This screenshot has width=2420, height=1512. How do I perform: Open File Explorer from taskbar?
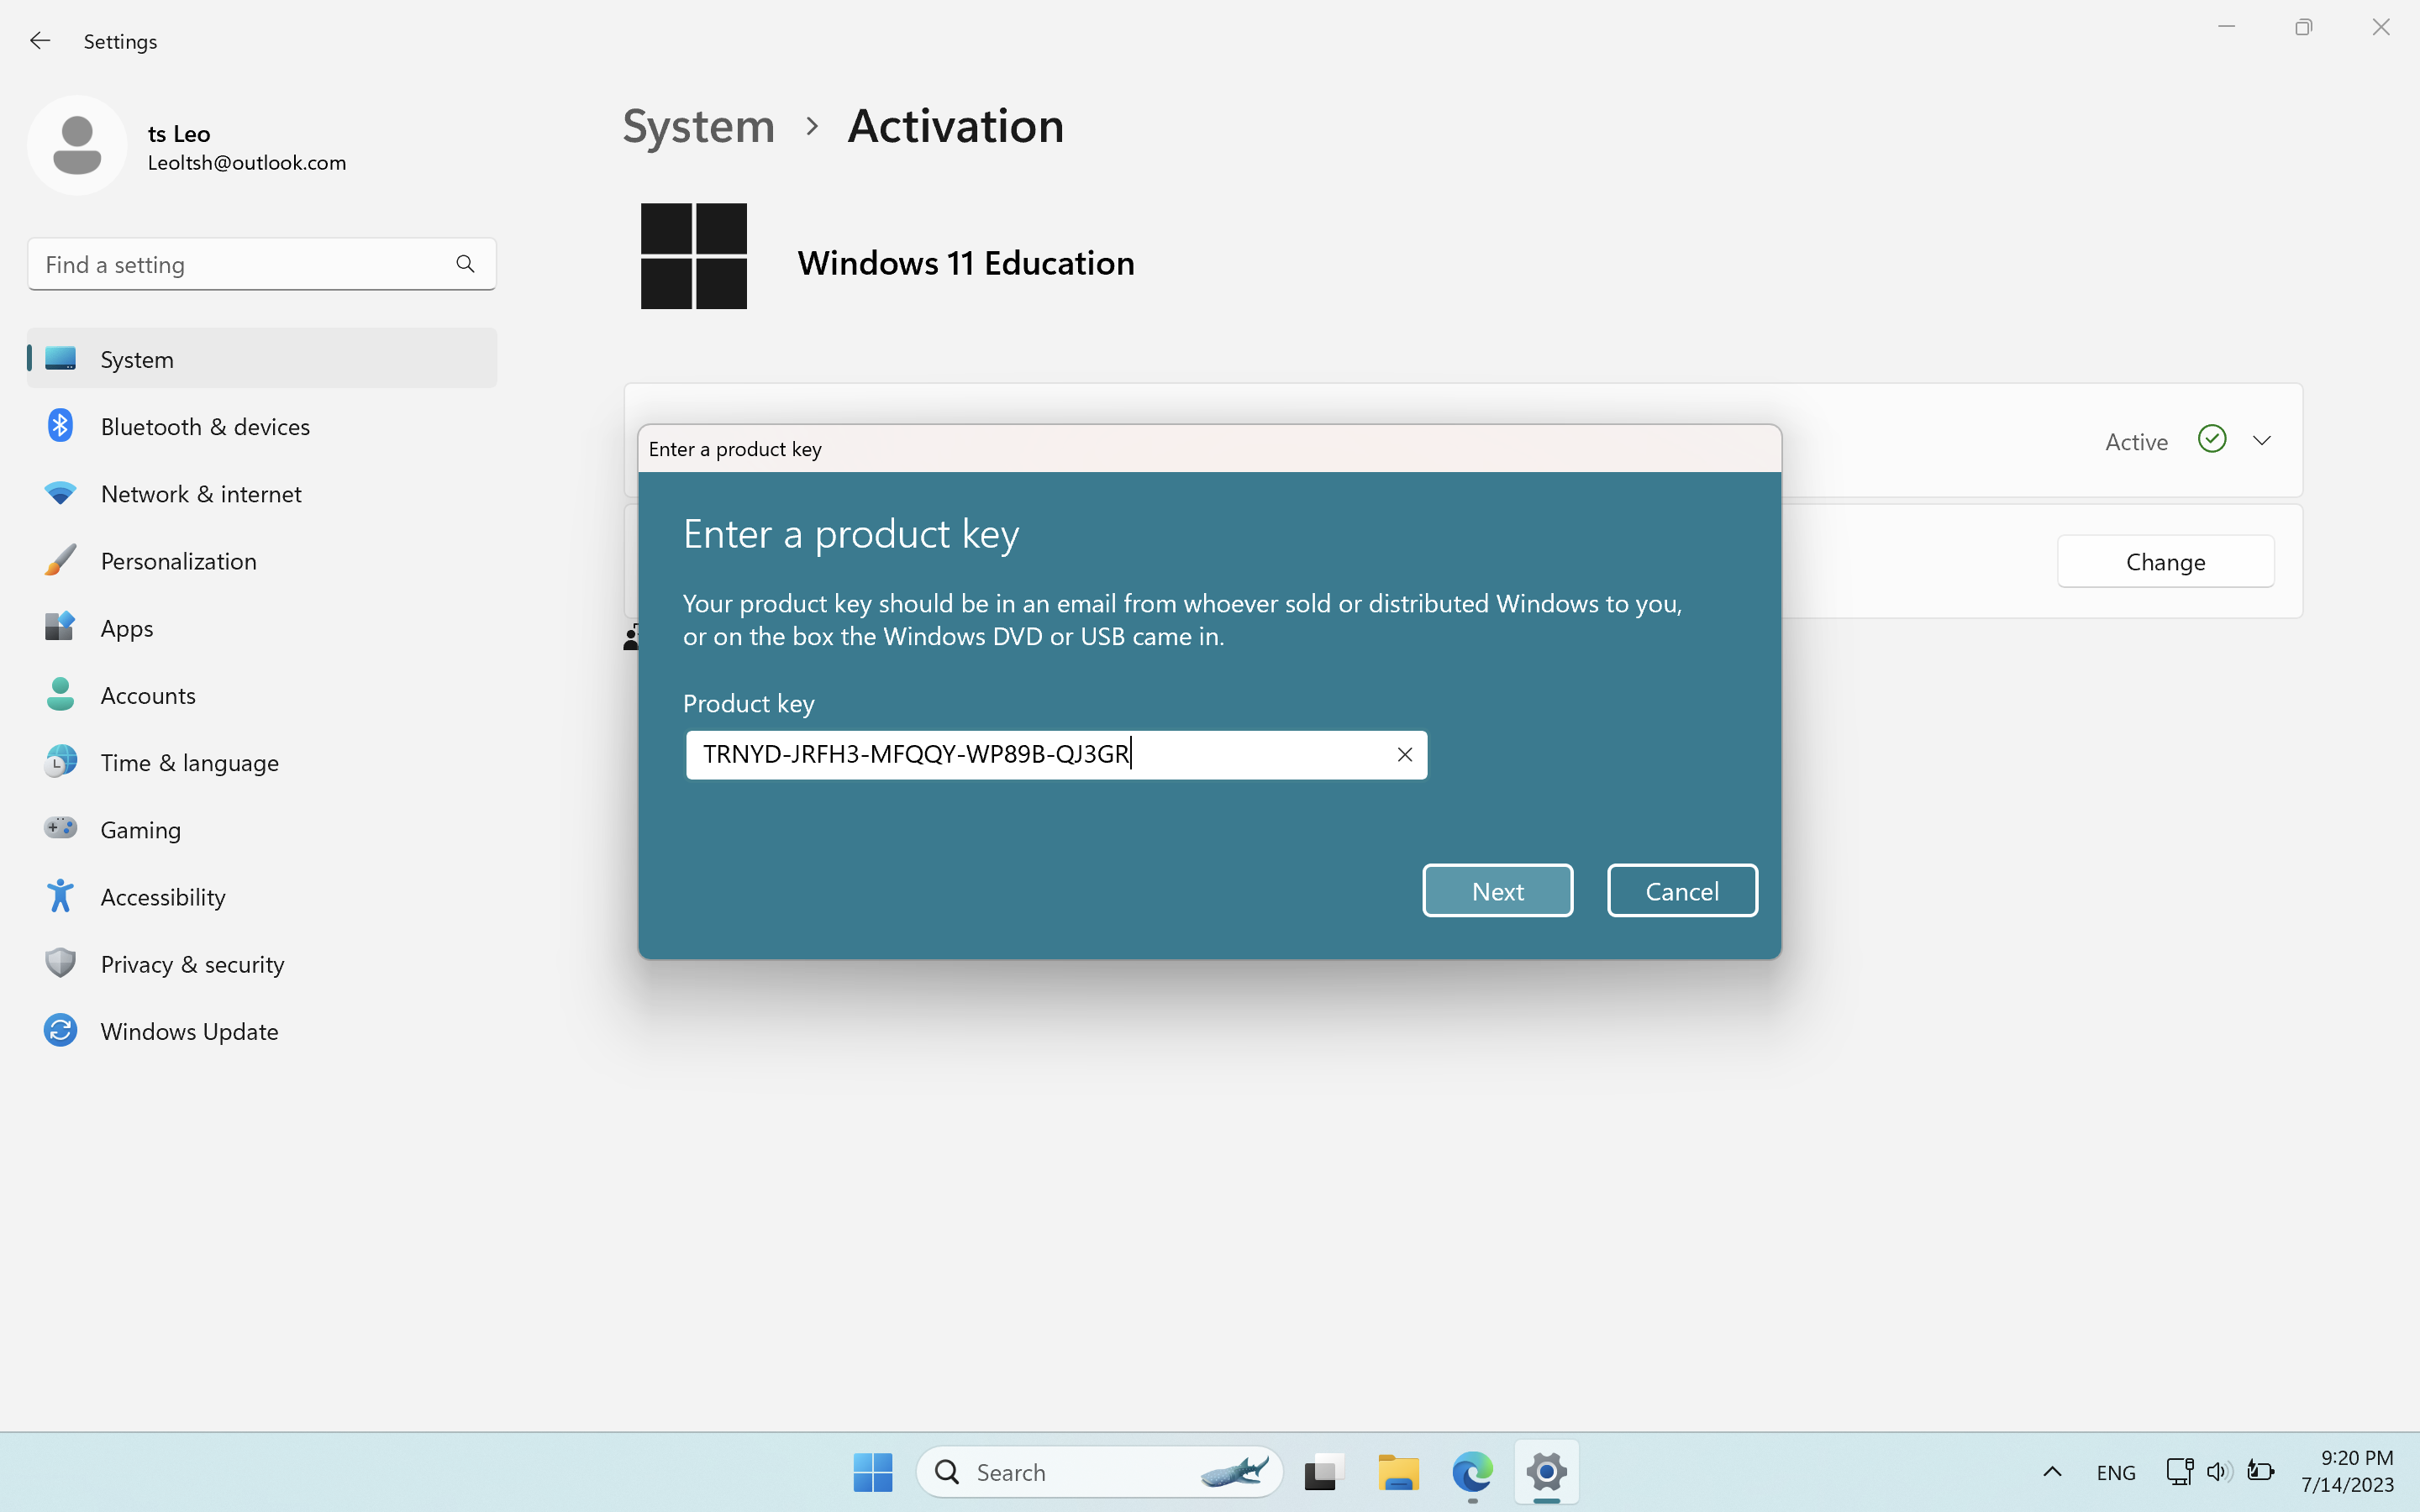click(x=1398, y=1472)
